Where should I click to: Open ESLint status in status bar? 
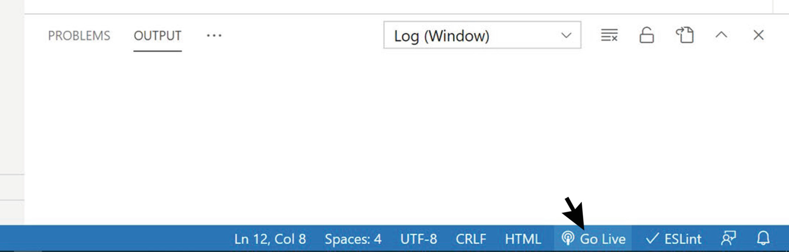673,239
